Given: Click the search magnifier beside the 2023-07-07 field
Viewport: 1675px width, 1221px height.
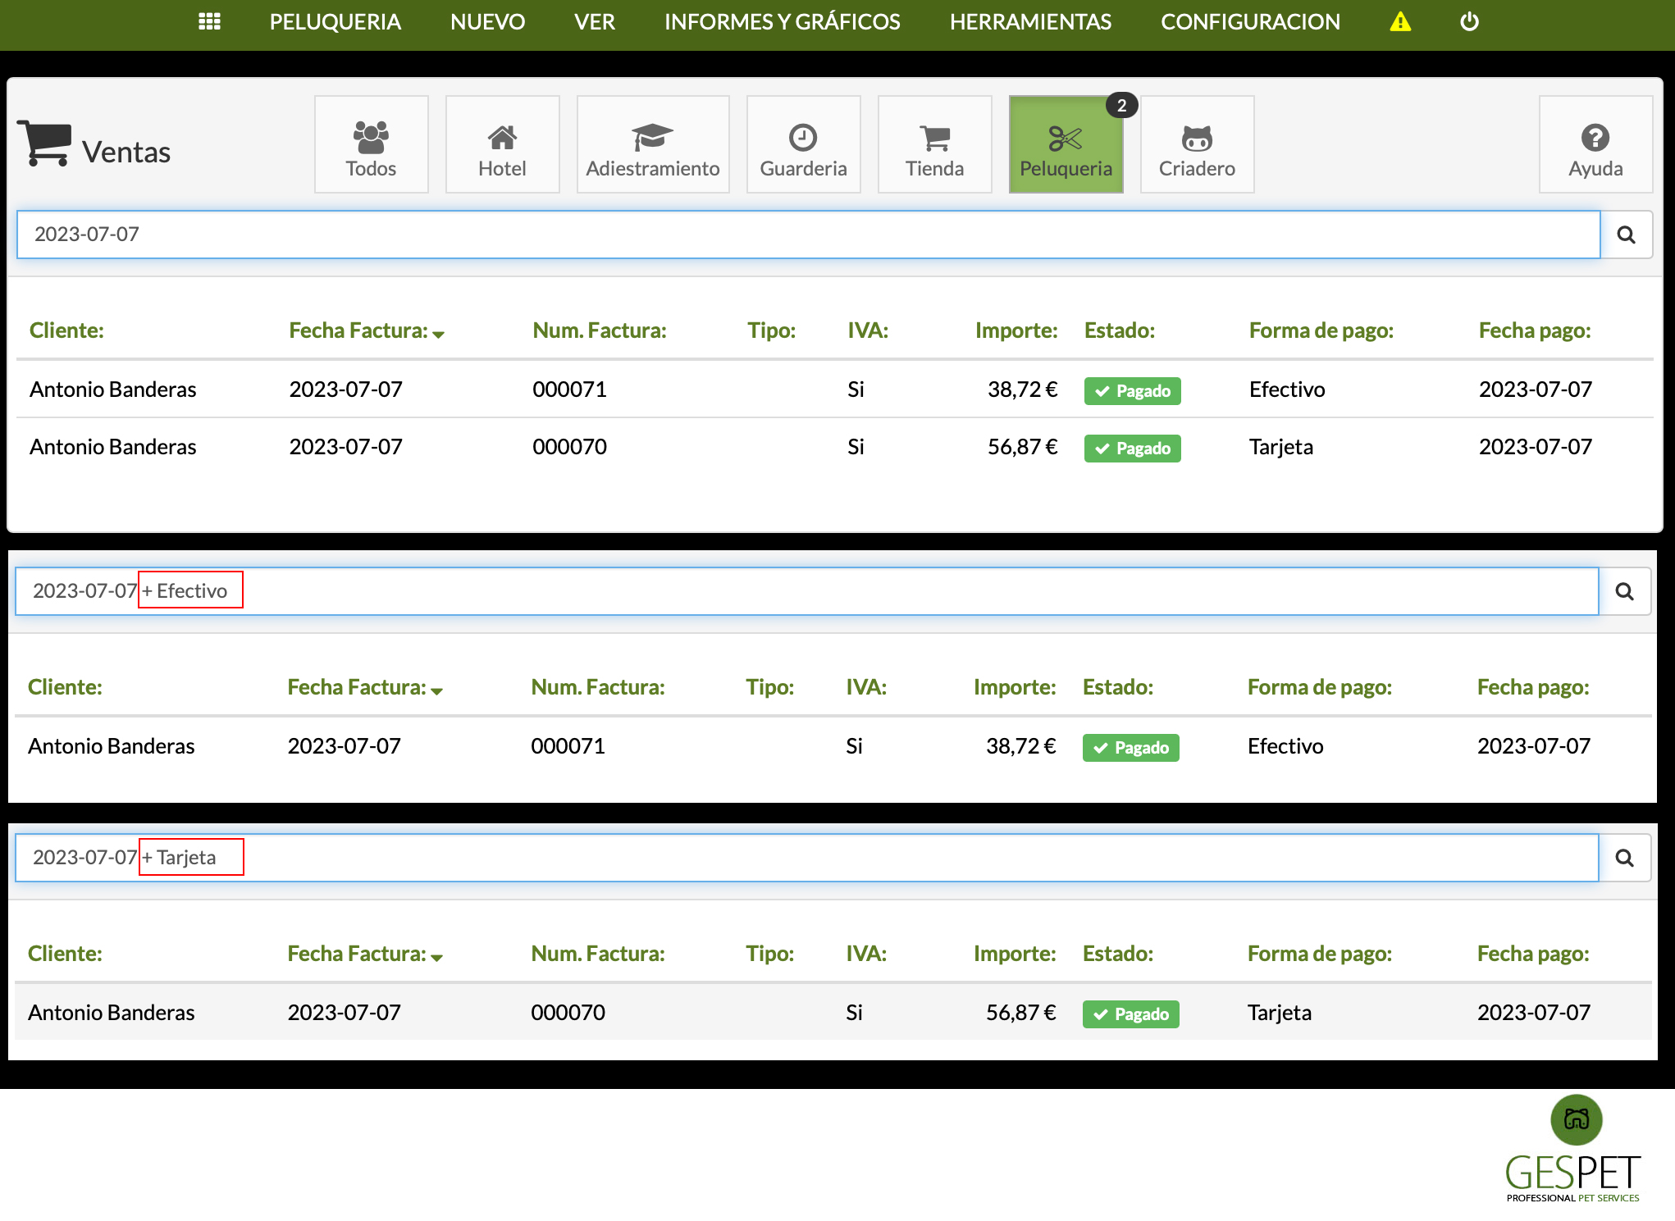Looking at the screenshot, I should click(1626, 235).
